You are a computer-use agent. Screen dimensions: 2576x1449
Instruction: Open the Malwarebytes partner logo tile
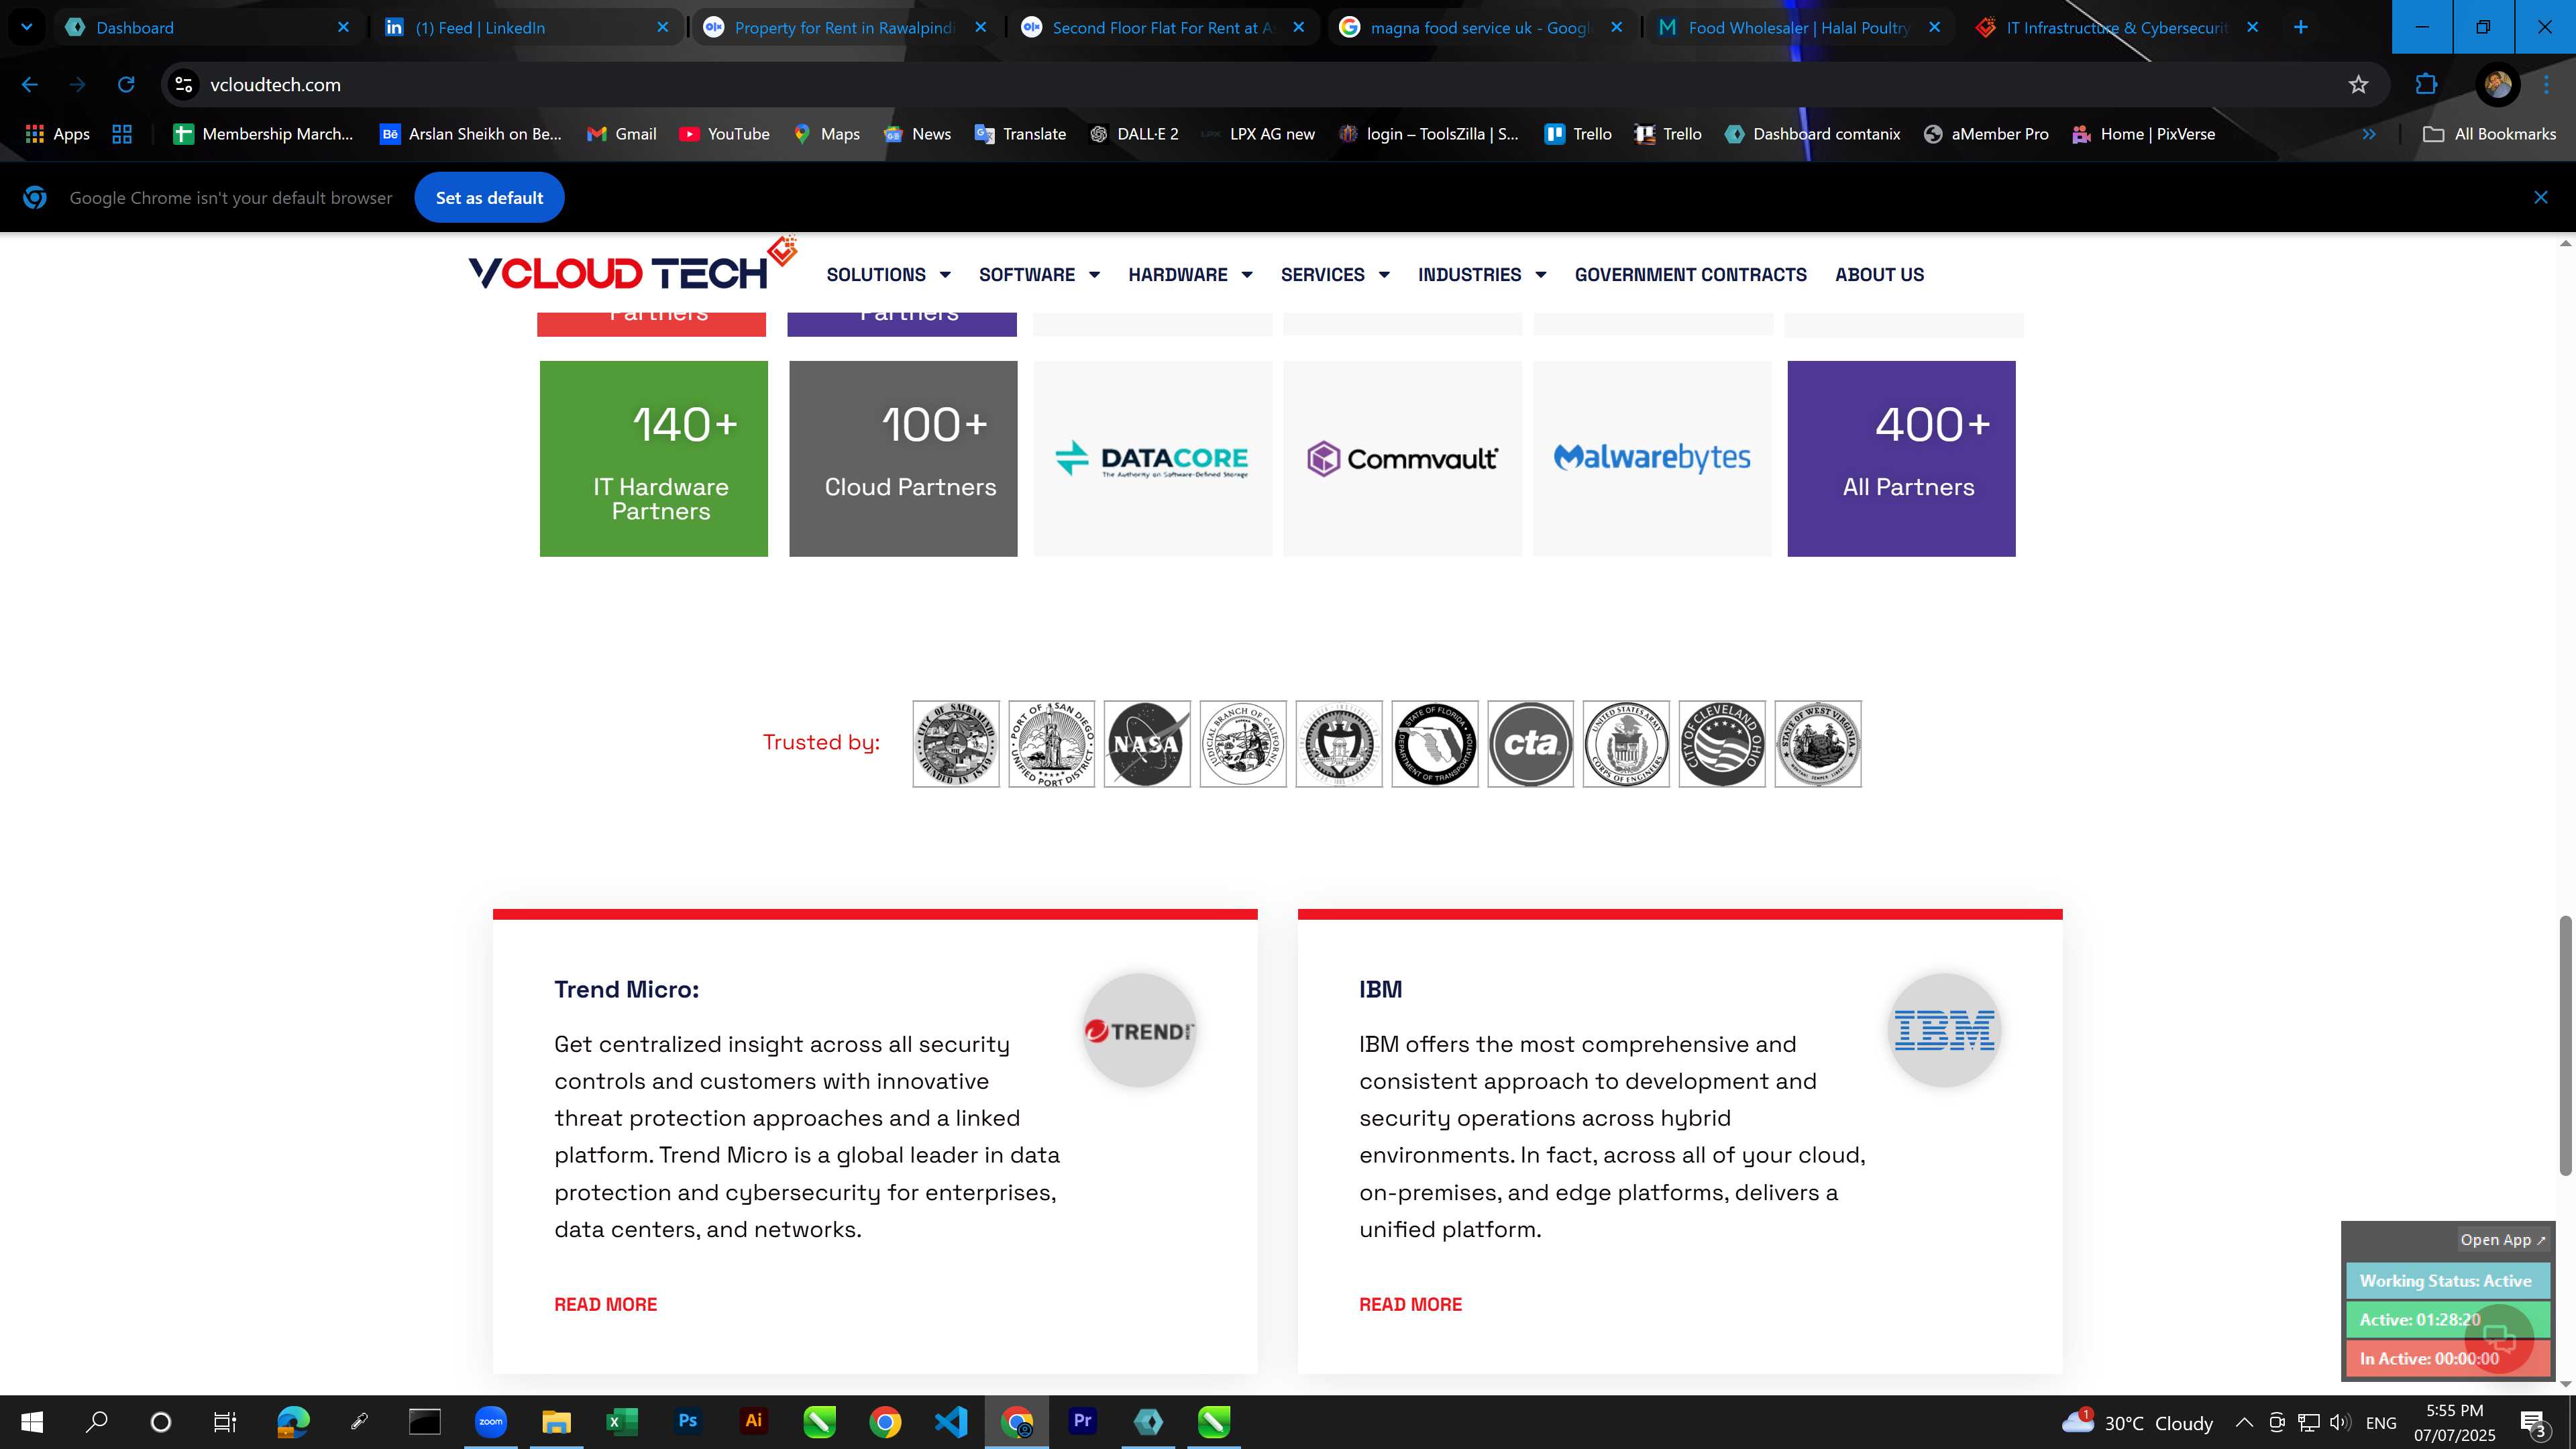pos(1652,459)
